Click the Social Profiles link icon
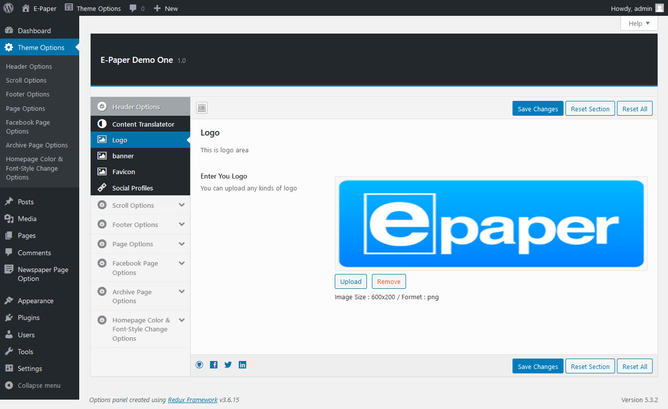668x409 pixels. click(102, 187)
